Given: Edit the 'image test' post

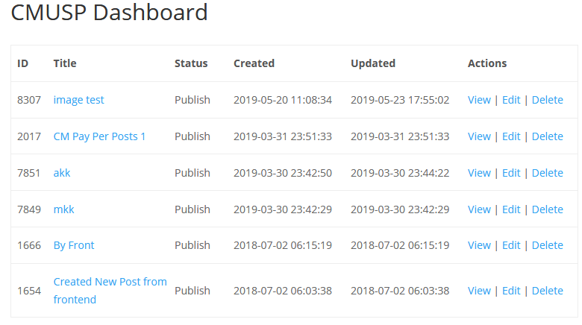Looking at the screenshot, I should click(511, 100).
